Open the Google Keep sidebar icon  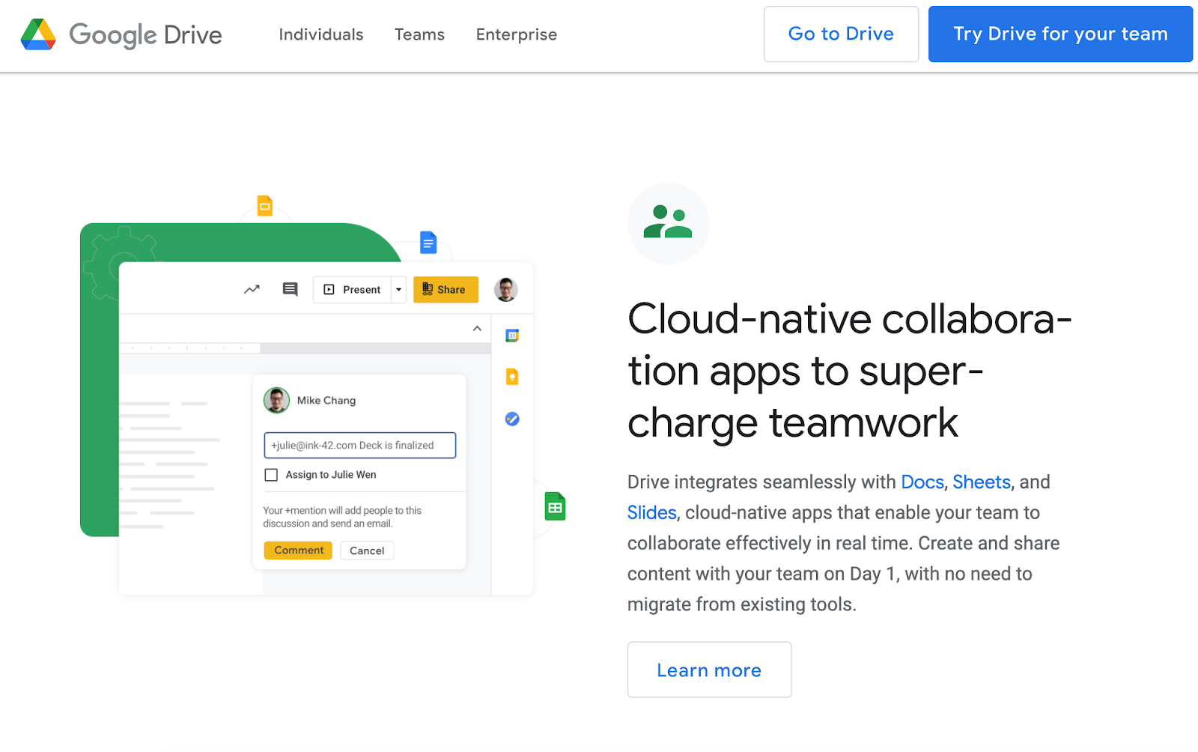(x=512, y=377)
